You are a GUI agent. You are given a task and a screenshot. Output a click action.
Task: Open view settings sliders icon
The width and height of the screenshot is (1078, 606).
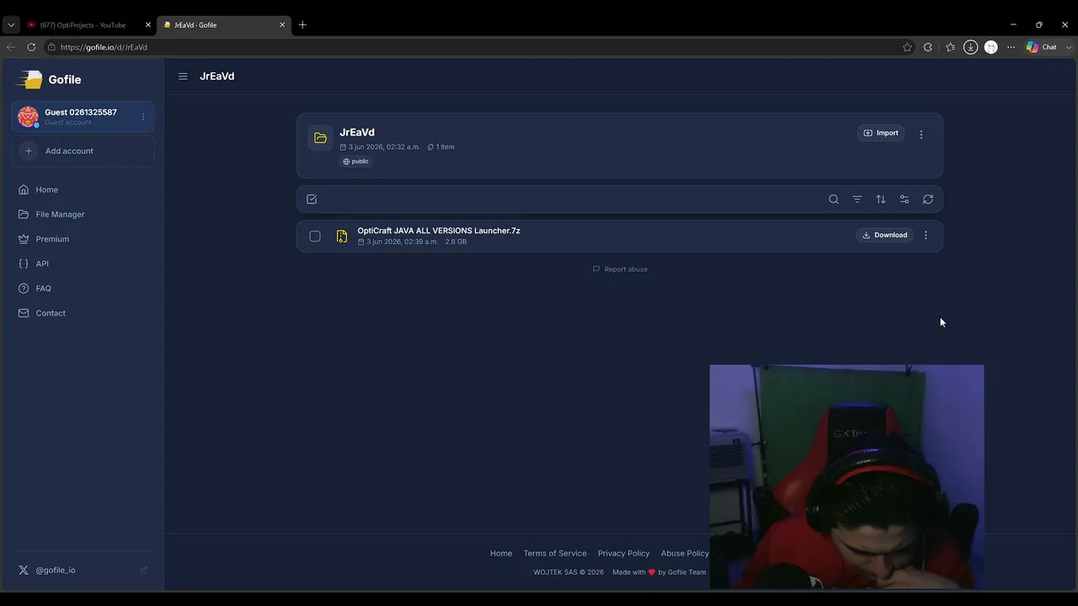(905, 199)
